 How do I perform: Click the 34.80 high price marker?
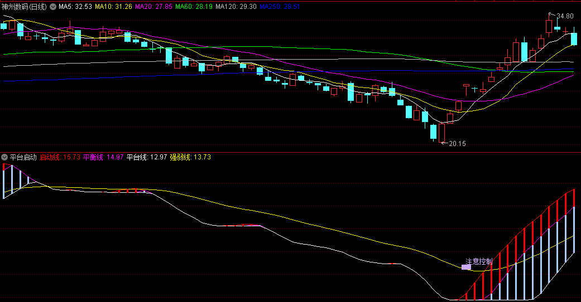click(x=565, y=16)
